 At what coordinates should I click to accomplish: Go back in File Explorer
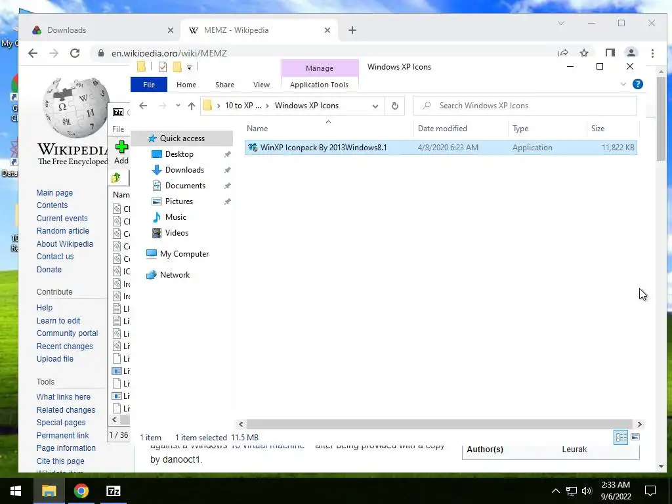tap(143, 106)
